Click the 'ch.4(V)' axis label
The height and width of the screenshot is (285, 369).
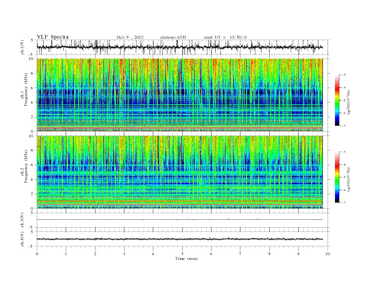coord(22,239)
